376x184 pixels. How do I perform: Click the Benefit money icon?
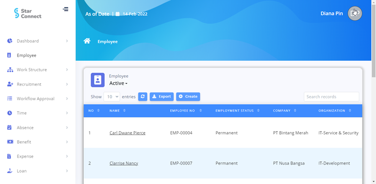point(10,142)
